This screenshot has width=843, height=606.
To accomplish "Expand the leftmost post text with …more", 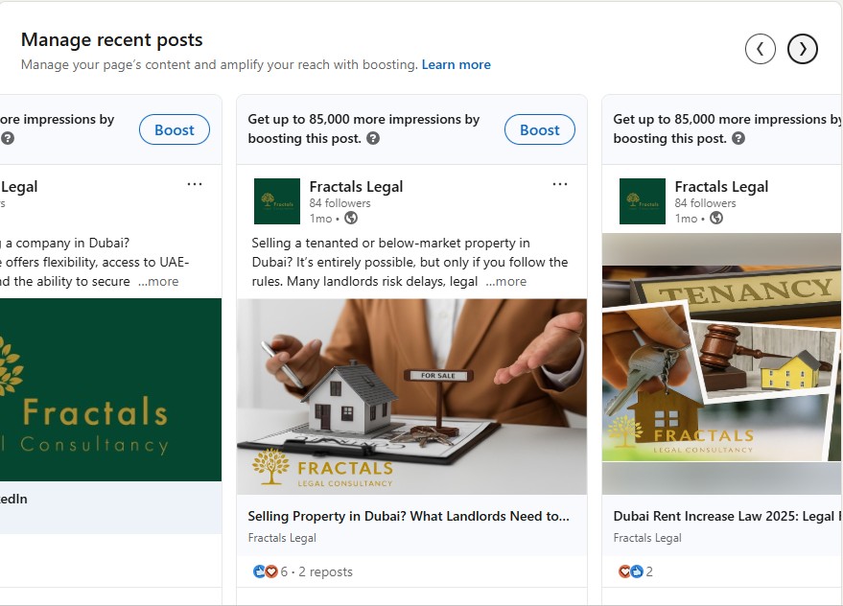I will point(158,281).
